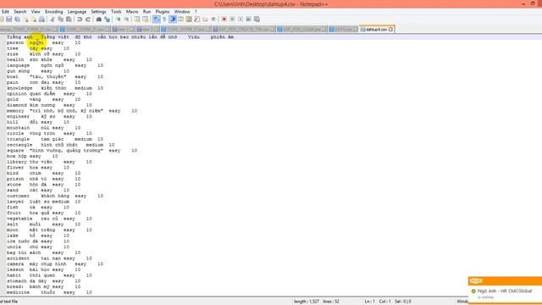The width and height of the screenshot is (542, 305).
Task: Open Find with the binoculars icon
Action: tap(99, 19)
